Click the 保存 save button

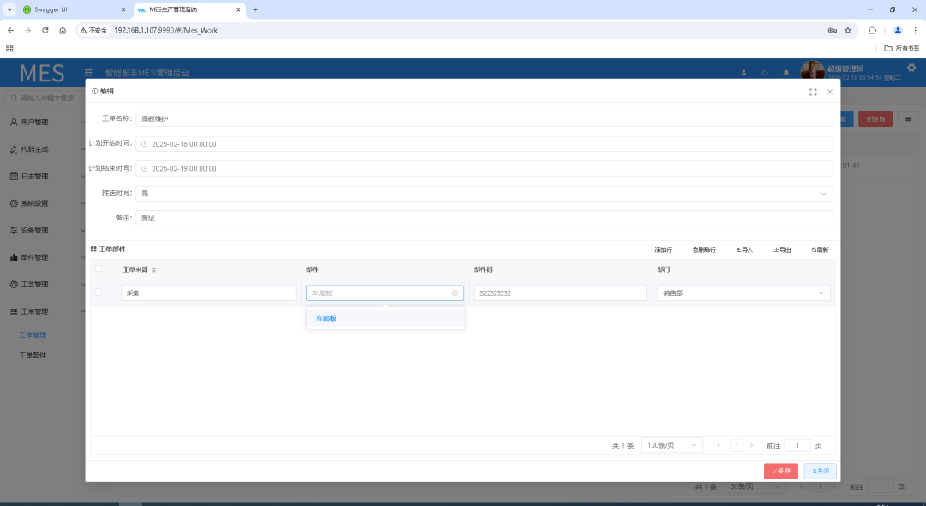pyautogui.click(x=780, y=471)
